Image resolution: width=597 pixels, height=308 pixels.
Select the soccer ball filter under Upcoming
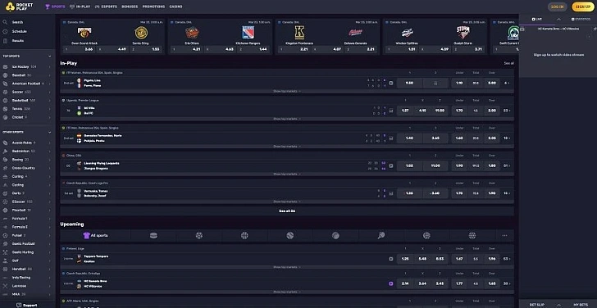pos(199,236)
